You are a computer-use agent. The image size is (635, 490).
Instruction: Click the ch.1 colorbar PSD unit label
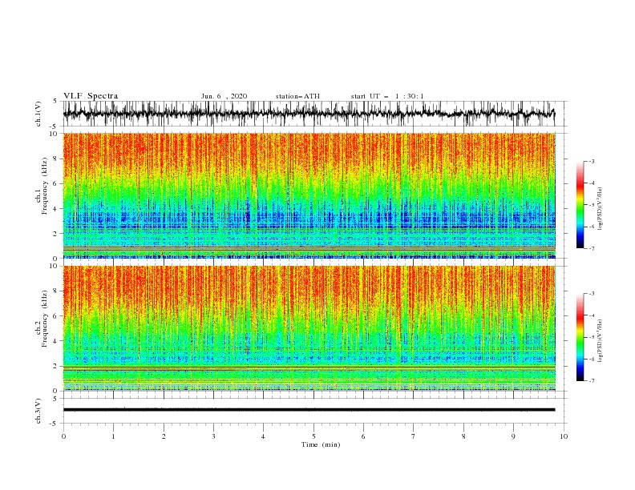click(x=600, y=209)
